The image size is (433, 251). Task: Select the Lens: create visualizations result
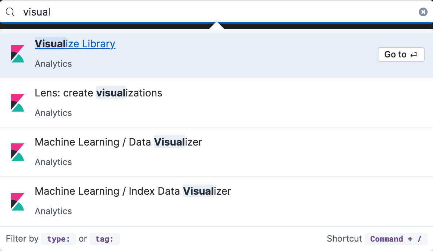pyautogui.click(x=98, y=93)
